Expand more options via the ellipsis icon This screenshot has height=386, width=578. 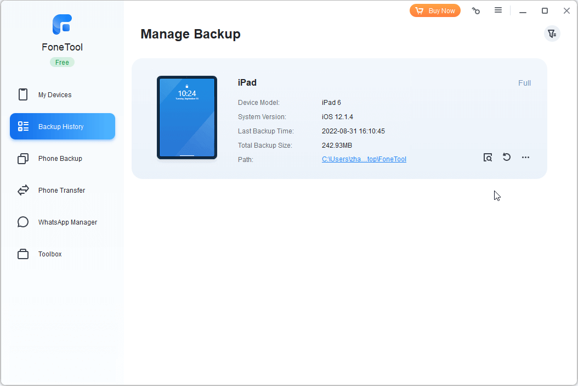[525, 157]
